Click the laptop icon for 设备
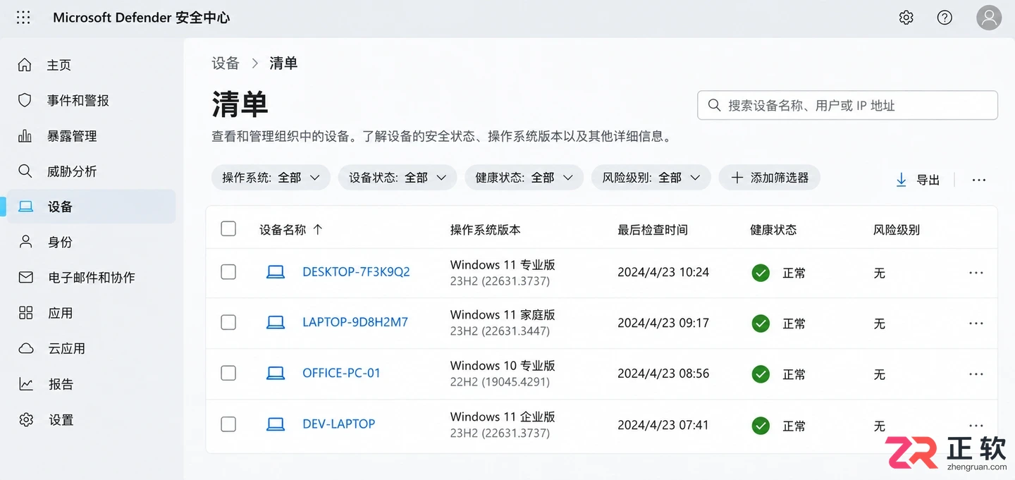This screenshot has width=1015, height=480. [26, 207]
